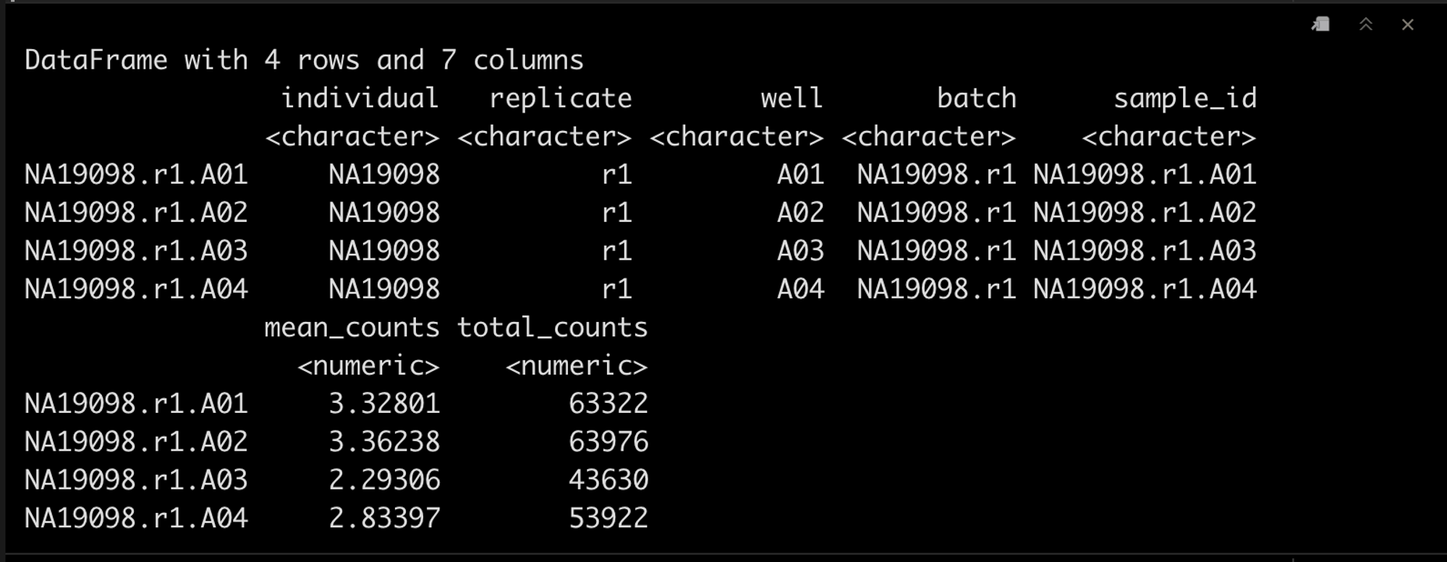Click the 'well' column header

point(792,98)
